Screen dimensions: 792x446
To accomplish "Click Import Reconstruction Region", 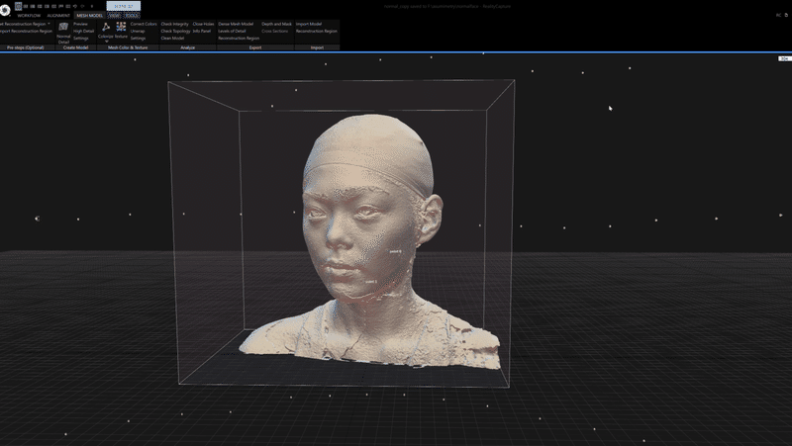I will pyautogui.click(x=26, y=32).
